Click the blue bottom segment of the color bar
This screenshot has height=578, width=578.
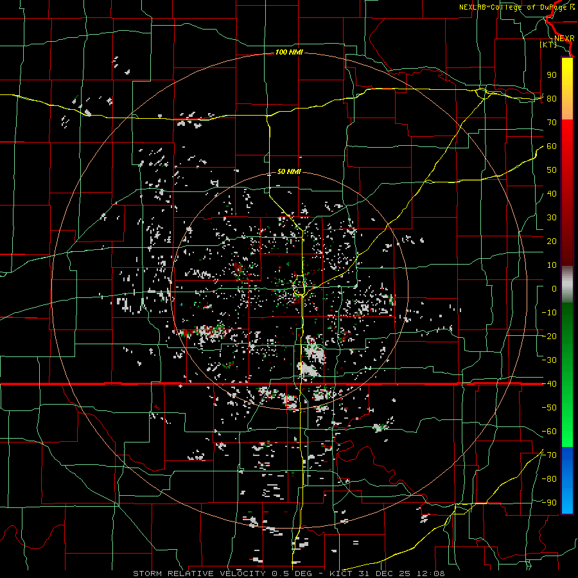tap(567, 480)
